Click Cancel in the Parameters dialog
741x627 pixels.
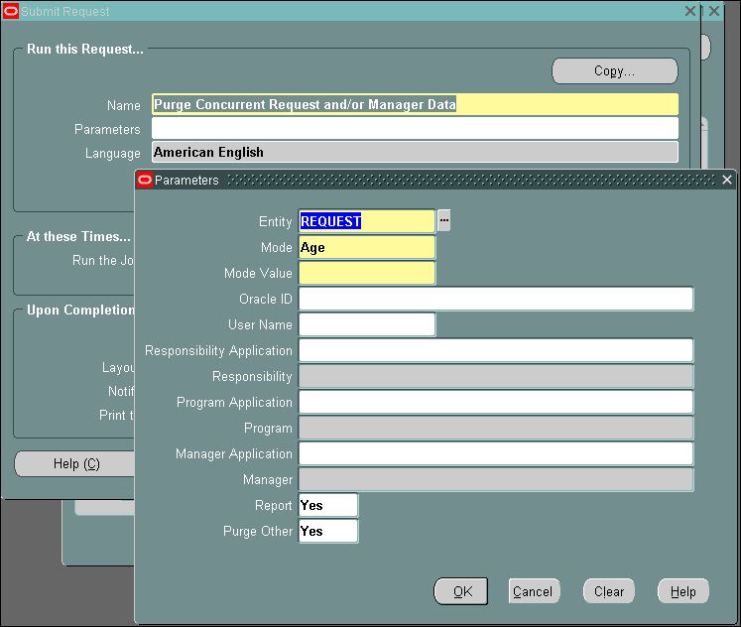coord(534,591)
